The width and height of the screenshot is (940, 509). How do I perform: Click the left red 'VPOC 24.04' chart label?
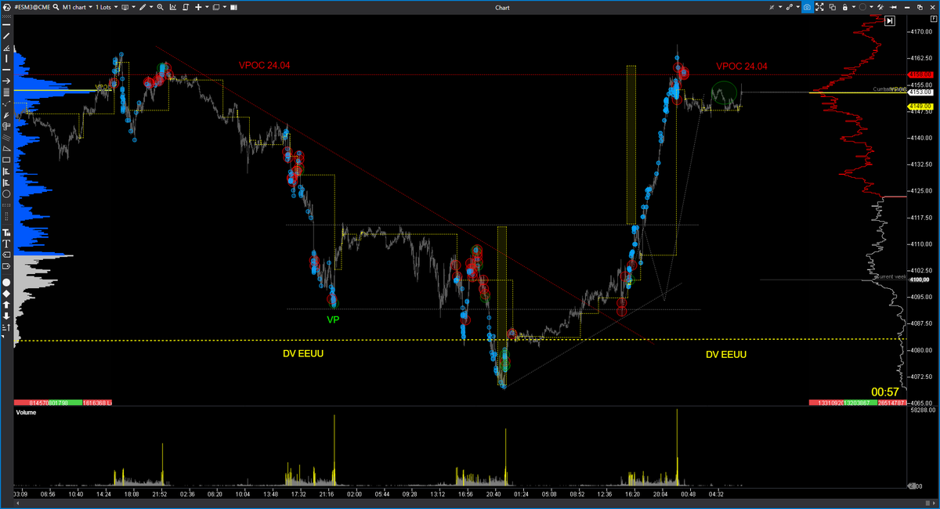(x=264, y=66)
